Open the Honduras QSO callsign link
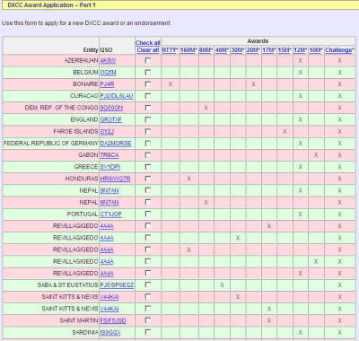This screenshot has width=359, height=341. [x=115, y=179]
